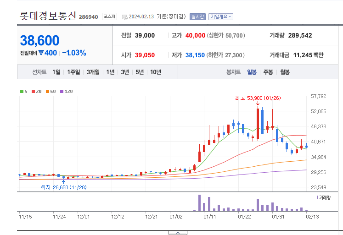Viewport: 343px width, 235px height.
Task: Click the 시가 value 39,050
Action: [145, 55]
